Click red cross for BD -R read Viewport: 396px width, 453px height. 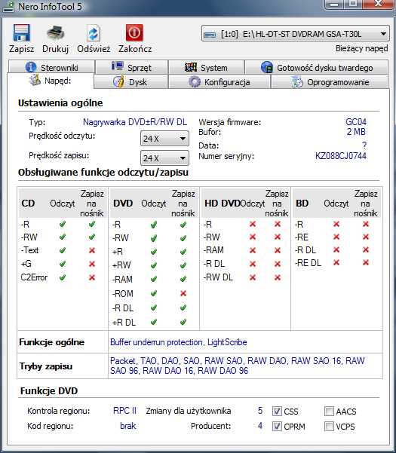point(336,224)
